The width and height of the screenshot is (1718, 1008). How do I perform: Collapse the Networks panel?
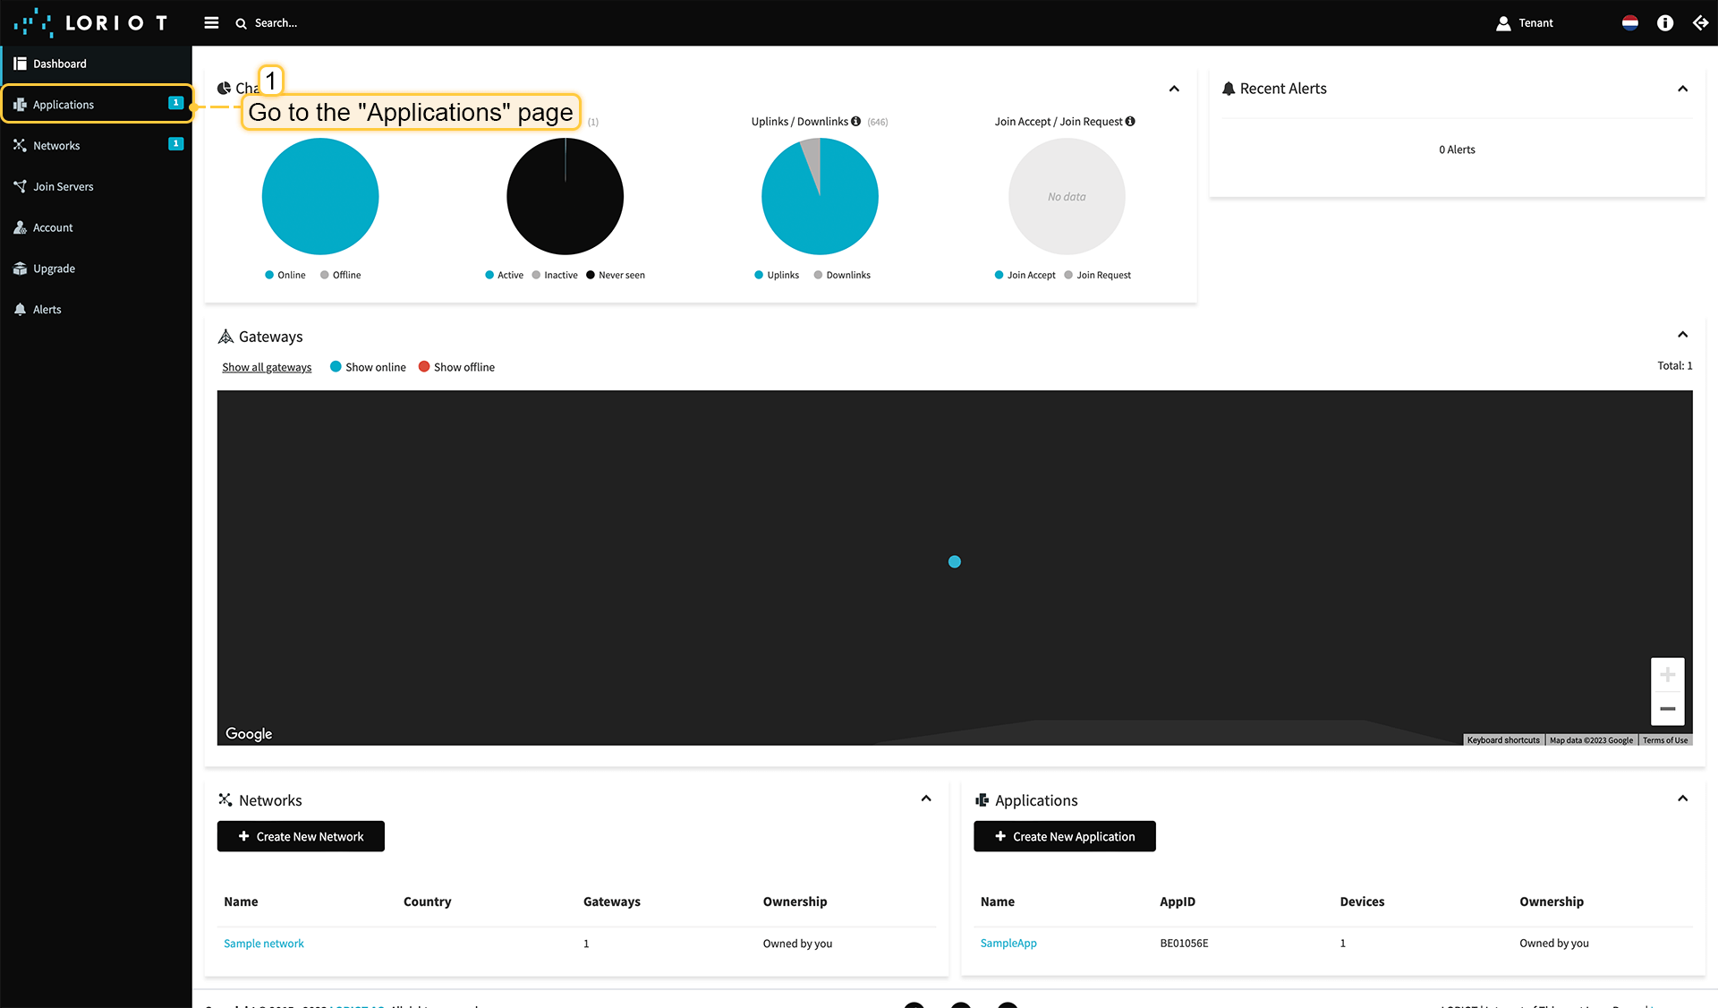point(926,799)
